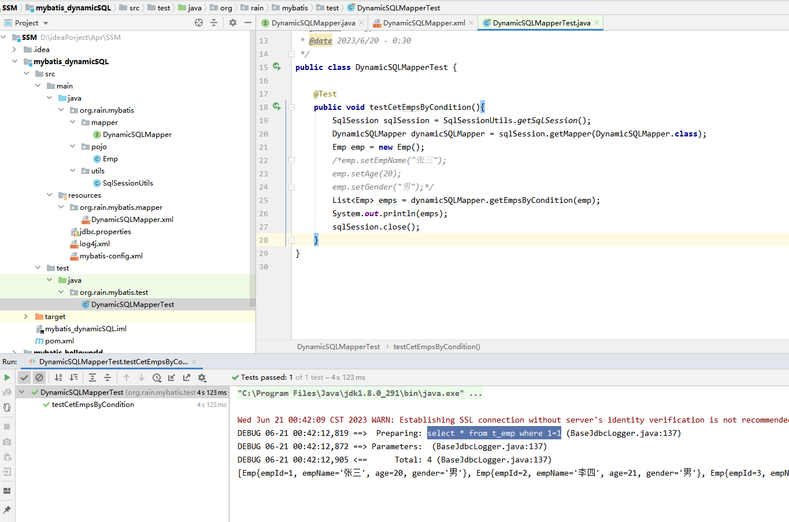Click SSM in the top breadcrumb bar
Image resolution: width=789 pixels, height=522 pixels.
tap(10, 8)
